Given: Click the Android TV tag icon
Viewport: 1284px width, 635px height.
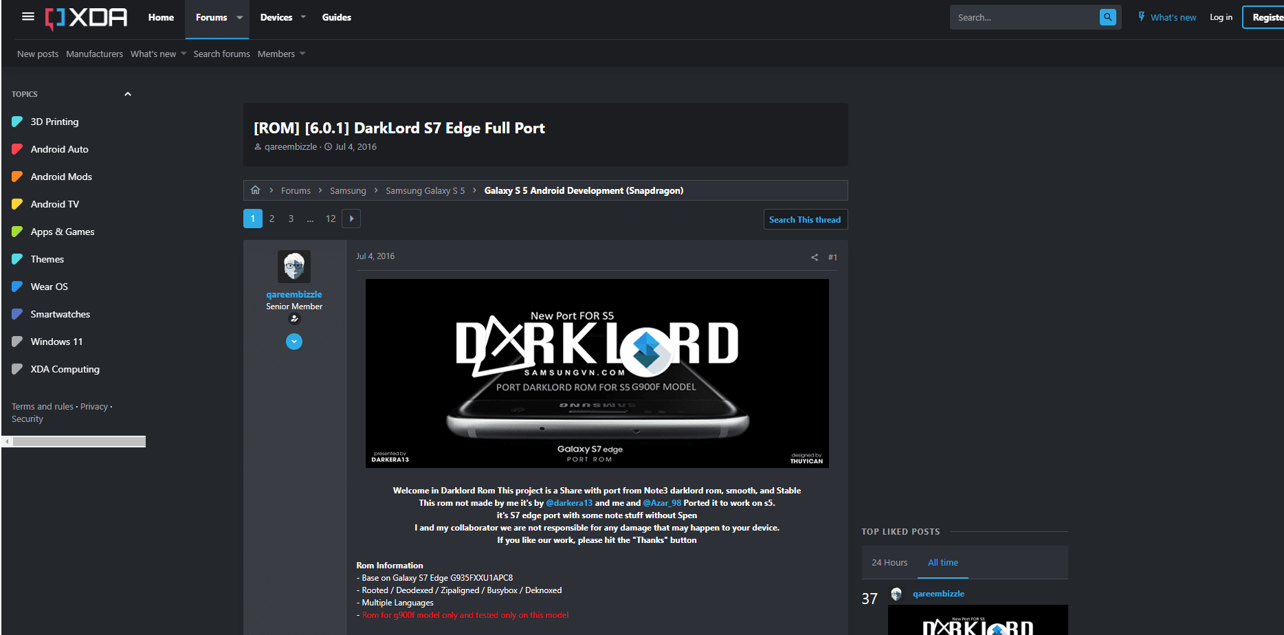Looking at the screenshot, I should 17,204.
